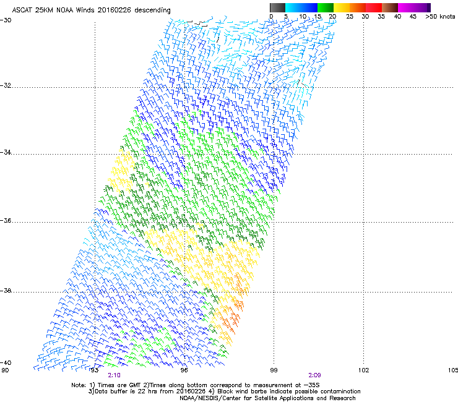Click the latitude label '-34'
The height and width of the screenshot is (402, 458).
pyautogui.click(x=6, y=152)
